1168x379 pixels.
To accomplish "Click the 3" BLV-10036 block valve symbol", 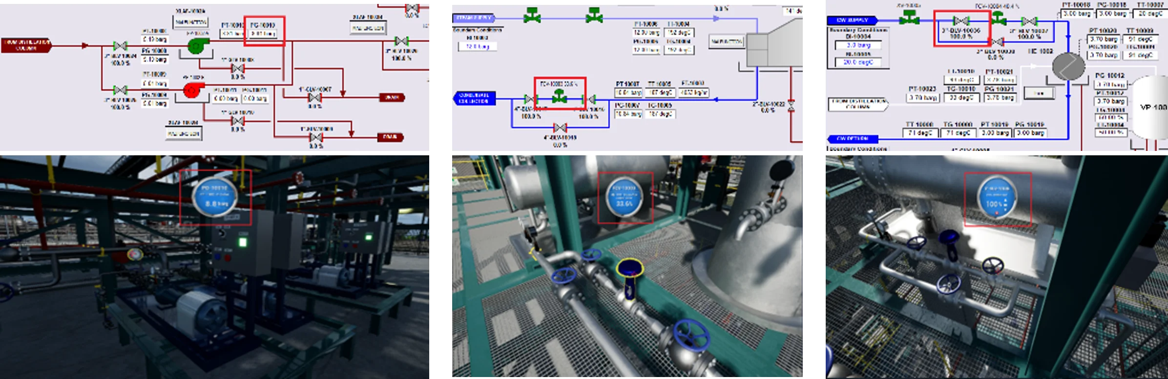I will [x=961, y=21].
